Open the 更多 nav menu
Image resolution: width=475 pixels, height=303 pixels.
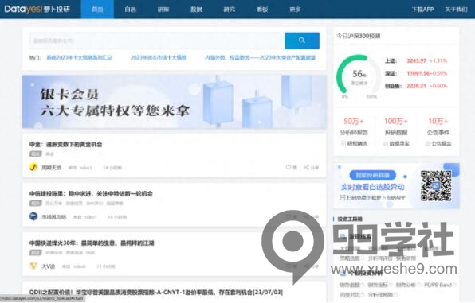[x=296, y=10]
